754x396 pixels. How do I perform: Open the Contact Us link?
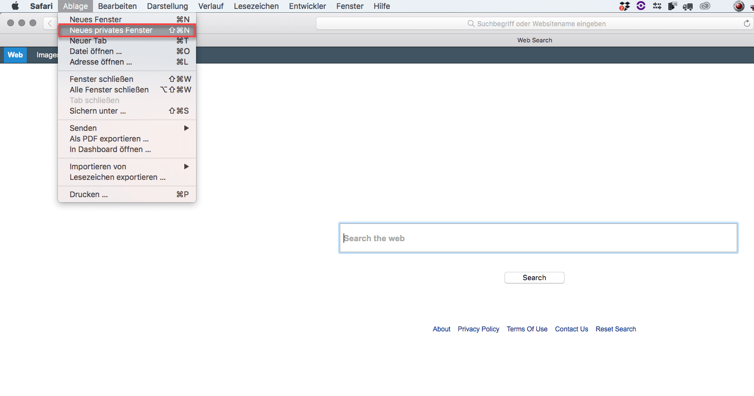click(571, 329)
